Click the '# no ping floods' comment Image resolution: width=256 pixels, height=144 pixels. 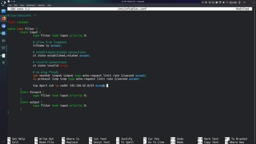pos(46,72)
